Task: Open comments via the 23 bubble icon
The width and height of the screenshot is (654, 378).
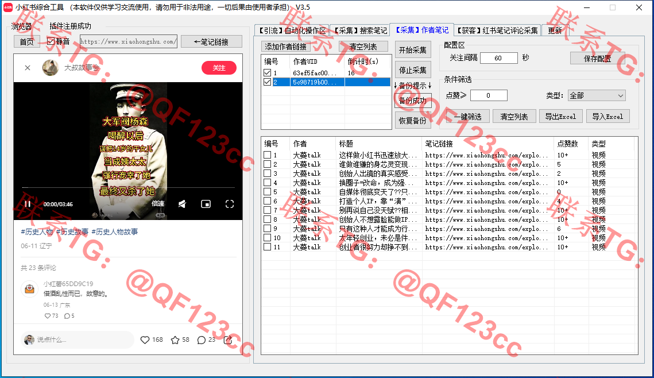Action: click(x=202, y=340)
